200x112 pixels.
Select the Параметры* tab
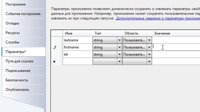[x=24, y=52]
